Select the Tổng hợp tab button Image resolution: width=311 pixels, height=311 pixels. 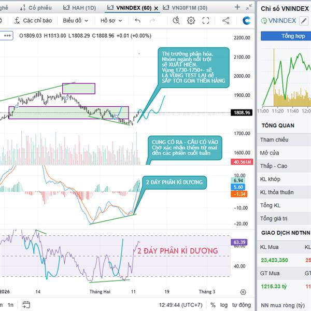coord(286,36)
